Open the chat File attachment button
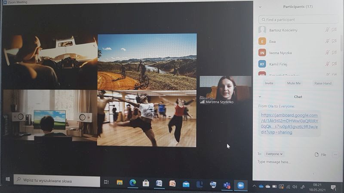Screen dimensions: 344x193 coord(321,154)
